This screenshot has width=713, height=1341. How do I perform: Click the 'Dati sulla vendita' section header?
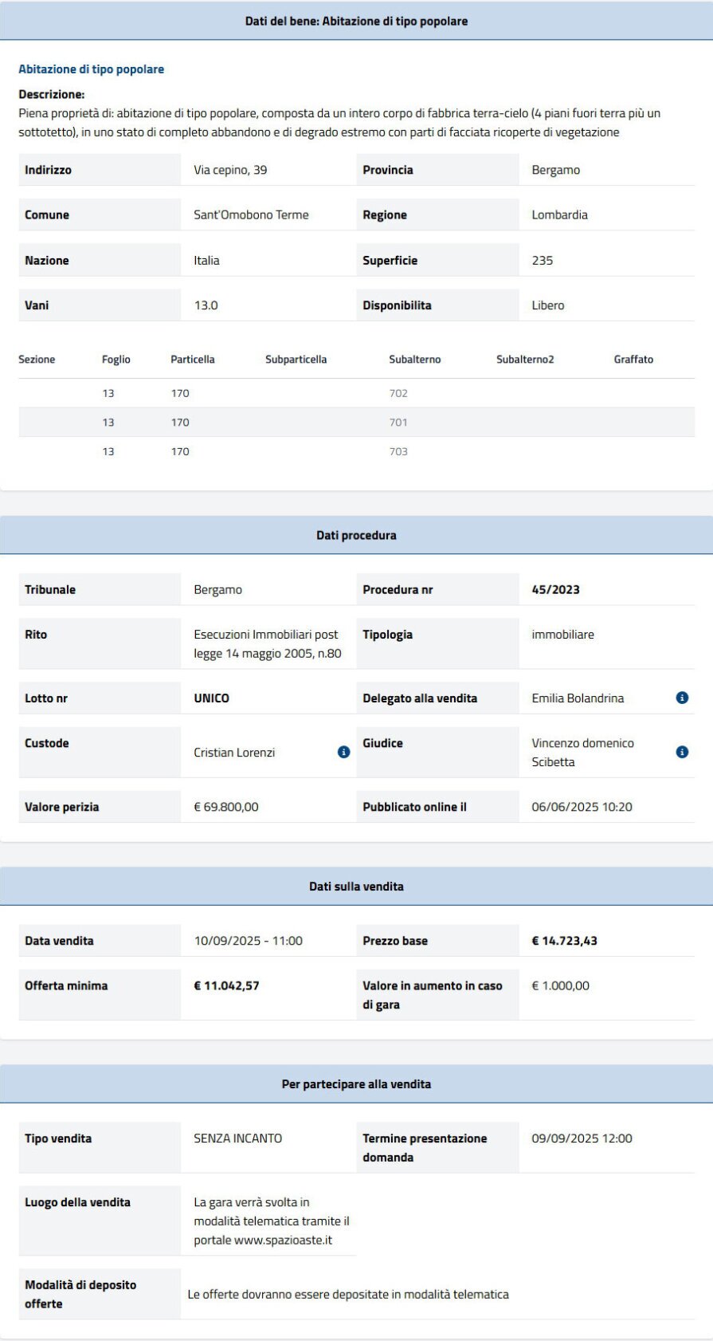[356, 887]
